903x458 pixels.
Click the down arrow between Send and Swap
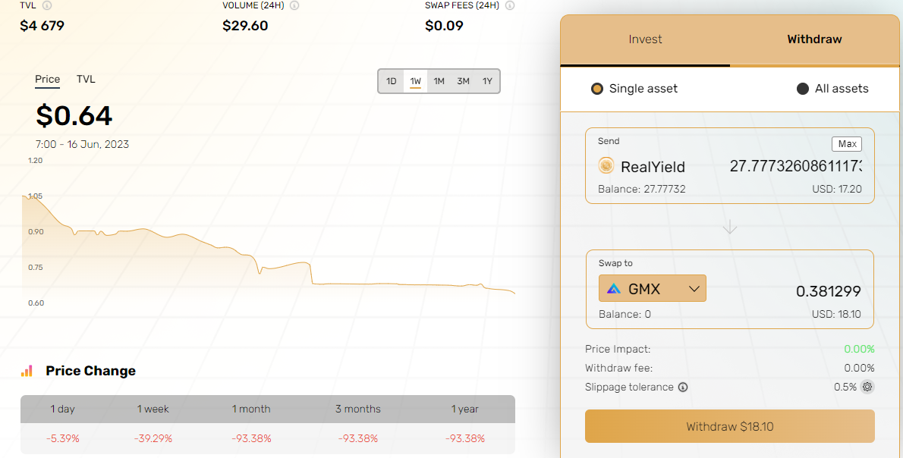(x=730, y=227)
